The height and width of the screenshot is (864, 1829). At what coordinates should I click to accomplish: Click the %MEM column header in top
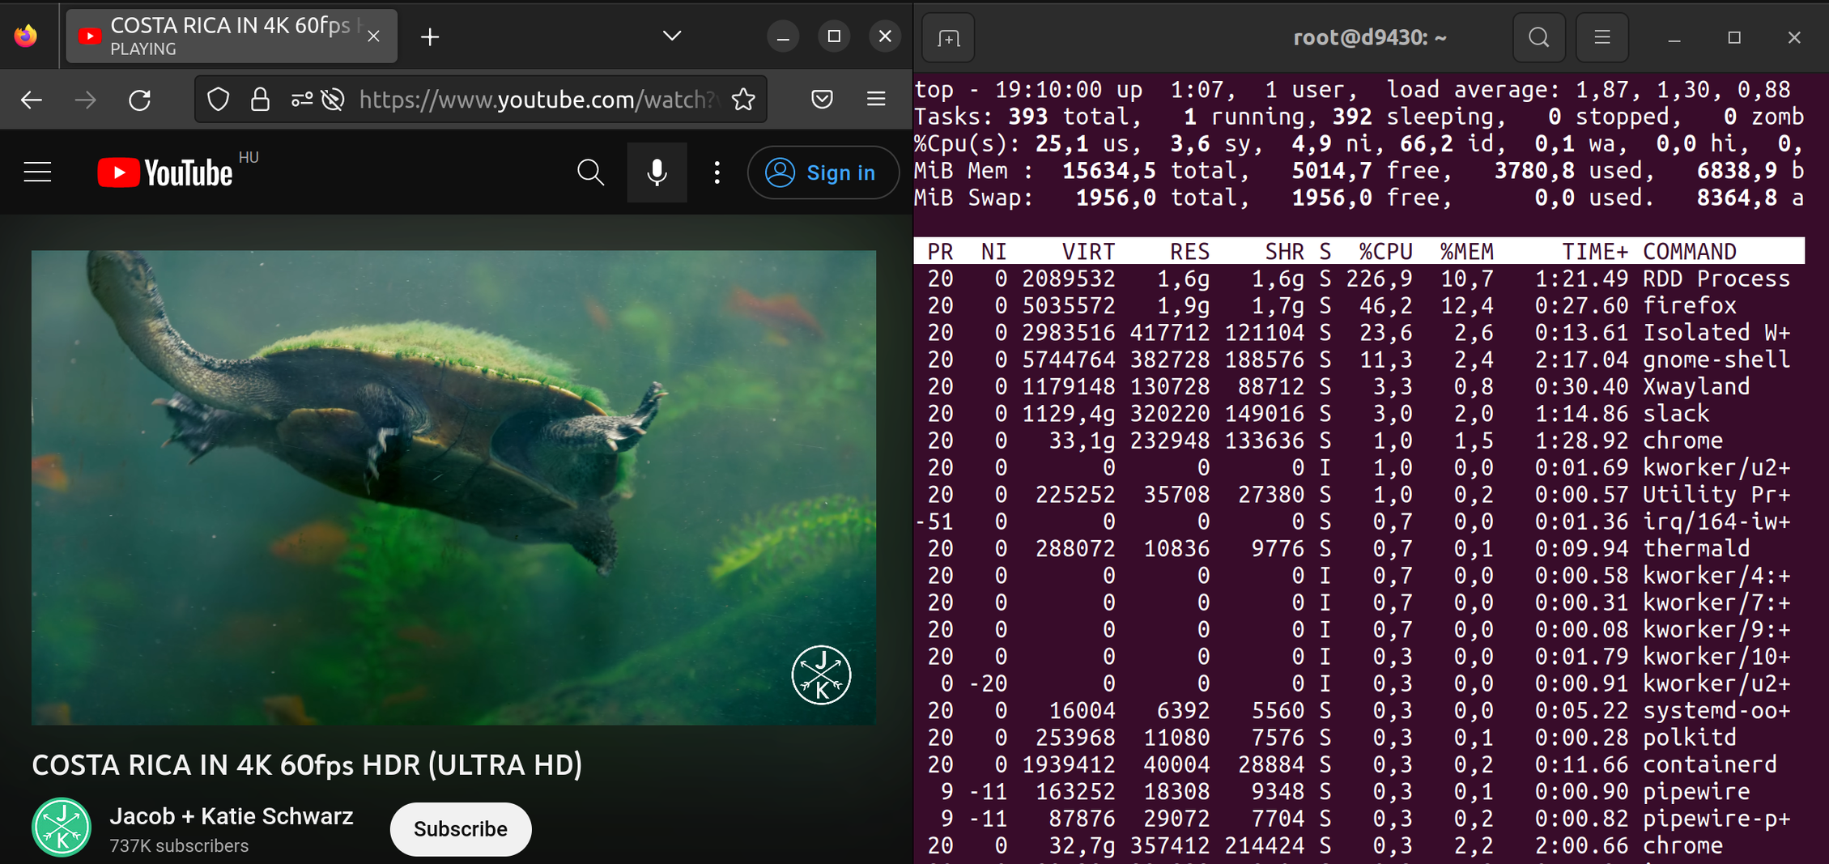coord(1466,252)
